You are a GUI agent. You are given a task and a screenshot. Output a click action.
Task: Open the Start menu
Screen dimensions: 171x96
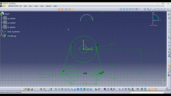click(x=4, y=6)
